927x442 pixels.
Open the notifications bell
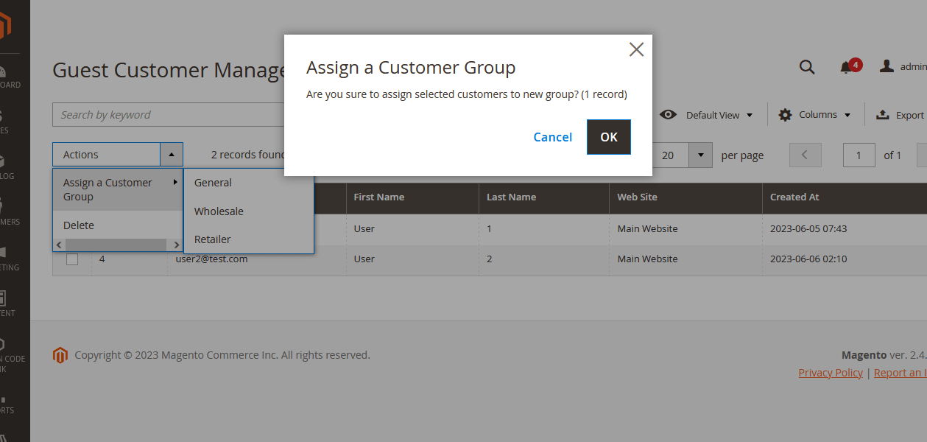pyautogui.click(x=846, y=67)
